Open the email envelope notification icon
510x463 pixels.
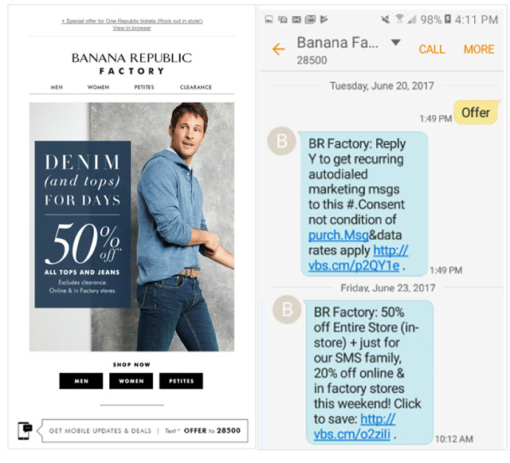296,19
